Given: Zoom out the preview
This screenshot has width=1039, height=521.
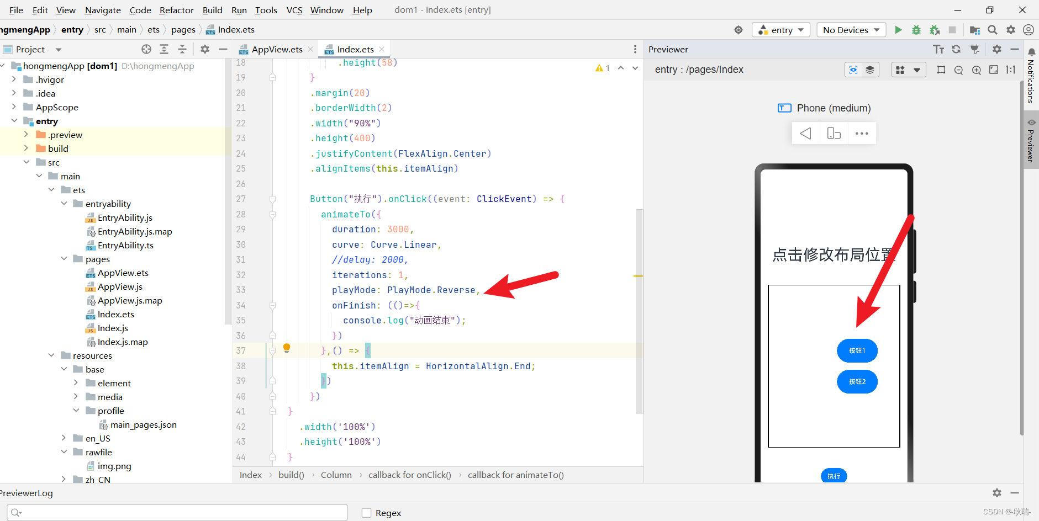Looking at the screenshot, I should pyautogui.click(x=959, y=70).
